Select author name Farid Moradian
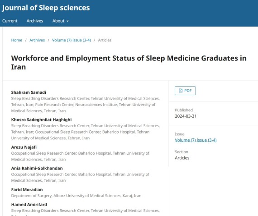Screen dimensions: 258x216 (27, 189)
